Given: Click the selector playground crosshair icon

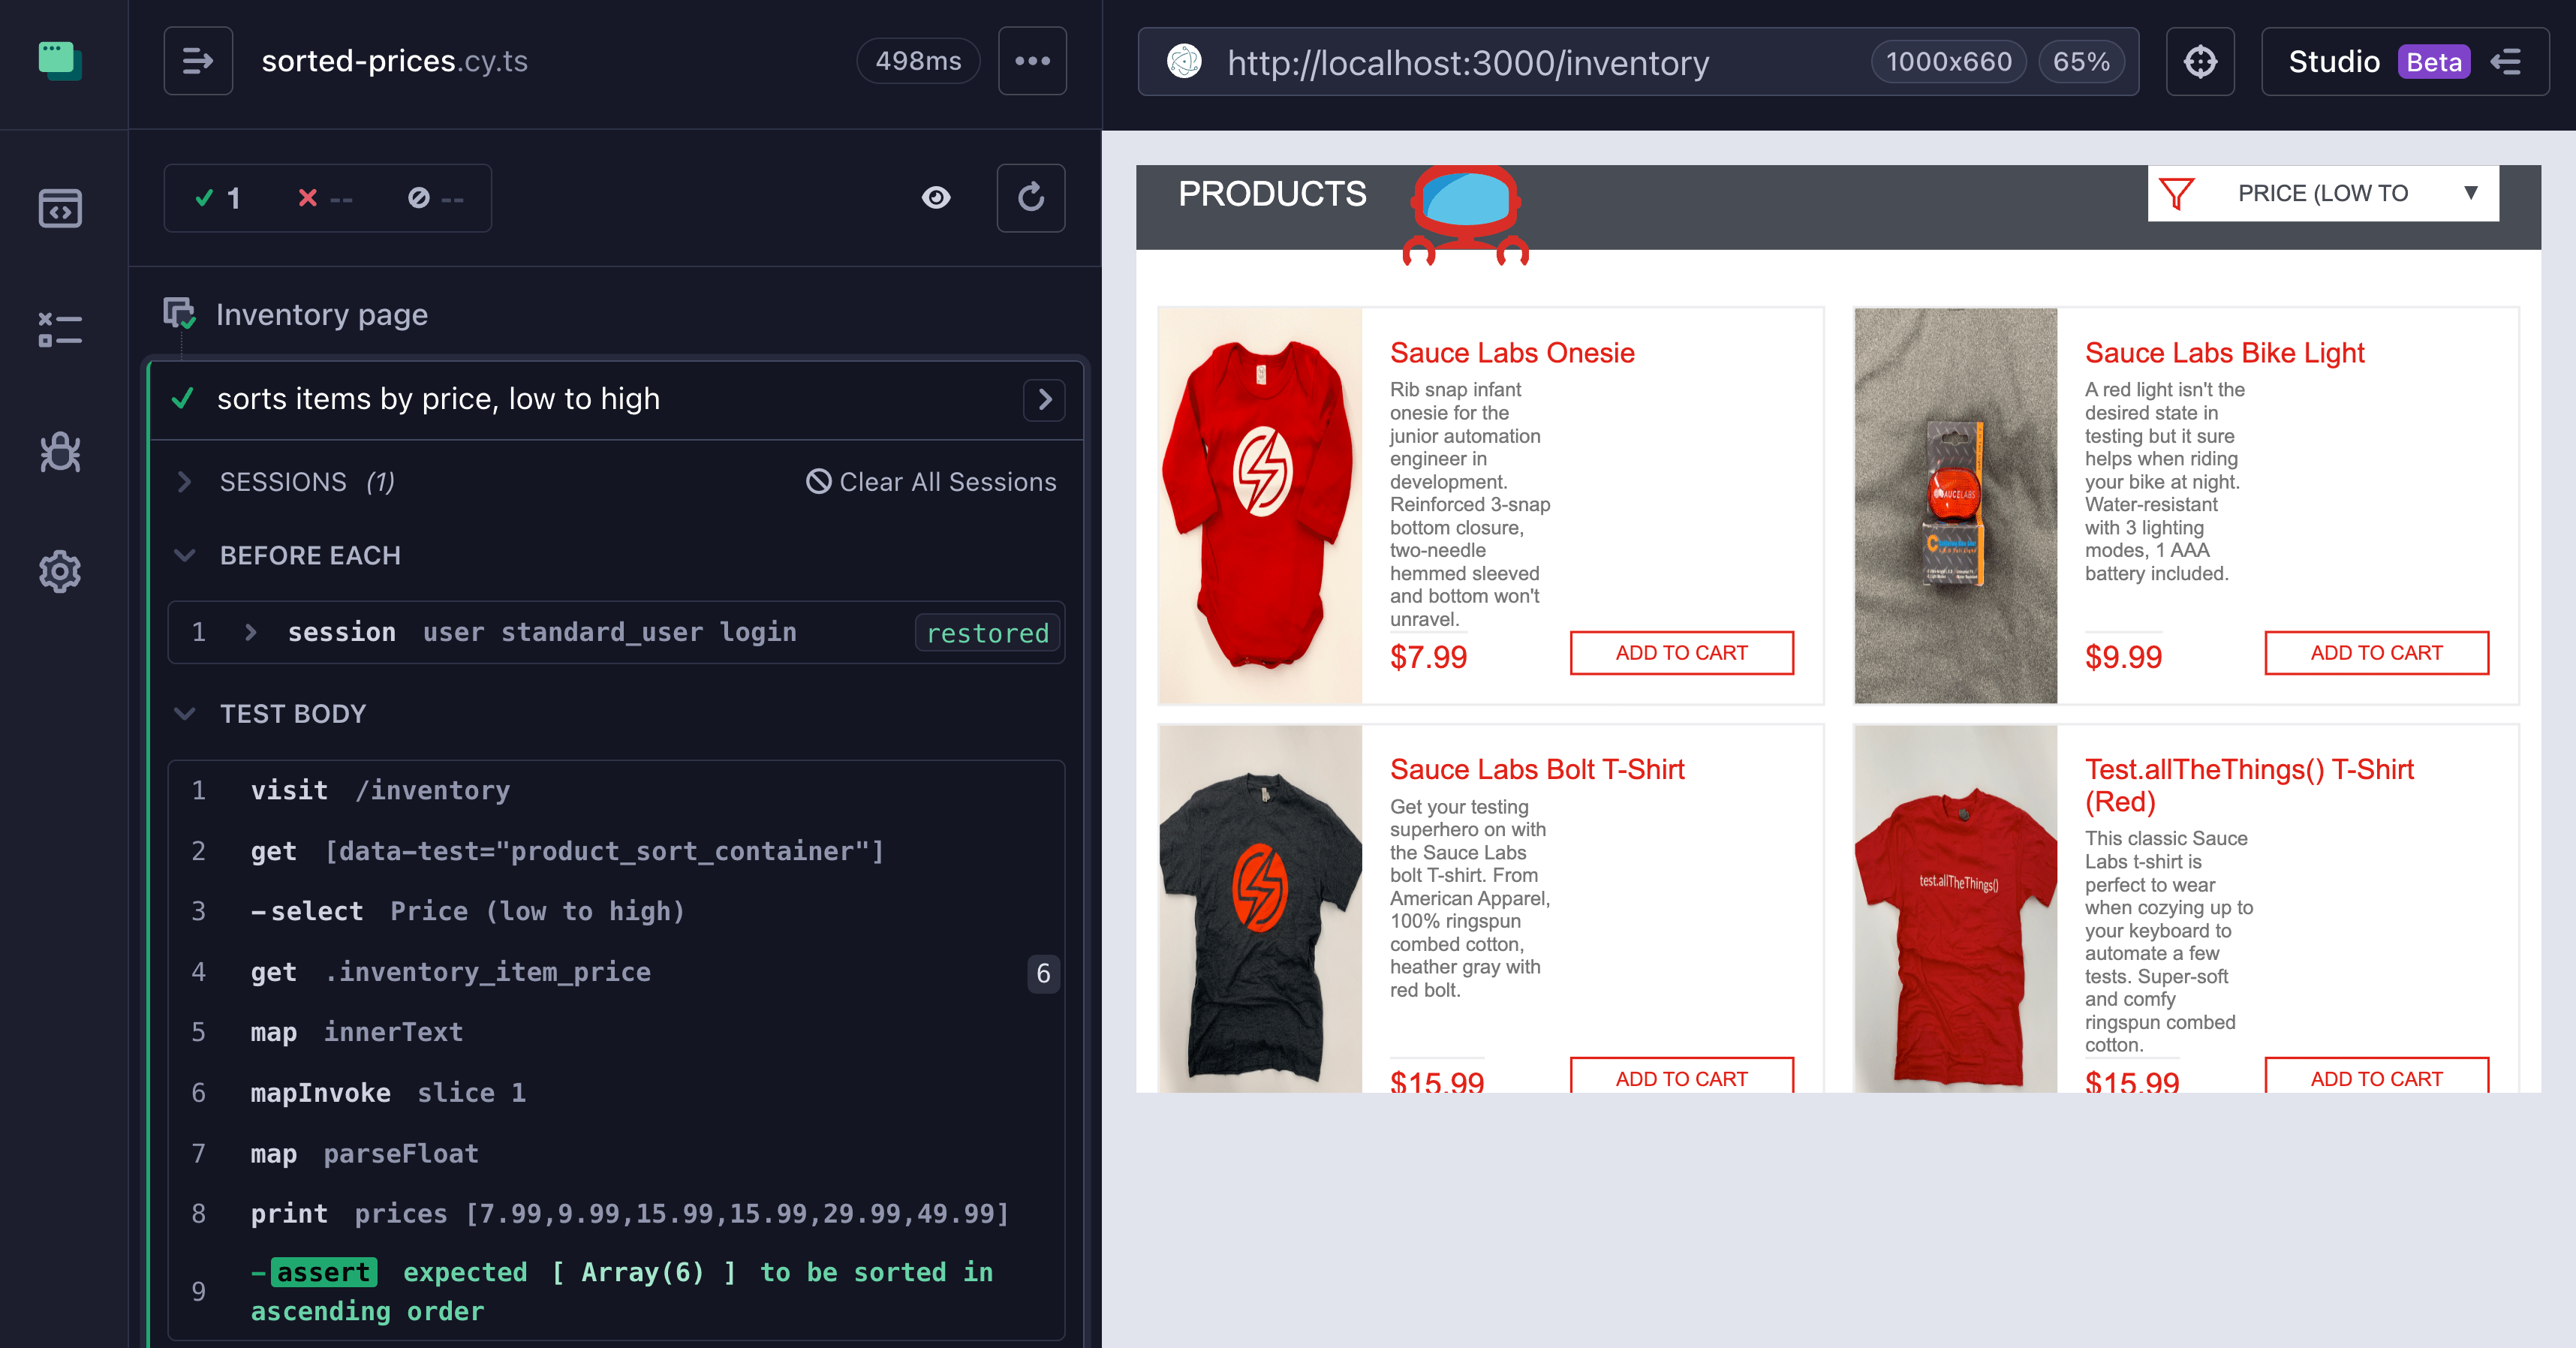Looking at the screenshot, I should pyautogui.click(x=2200, y=62).
